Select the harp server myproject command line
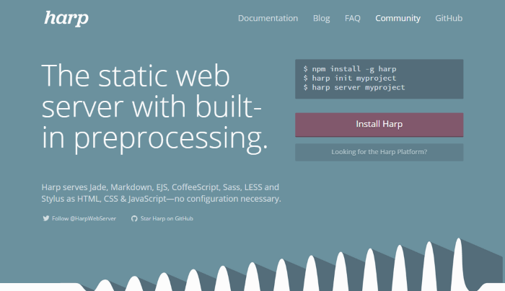The width and height of the screenshot is (505, 291). coord(354,87)
